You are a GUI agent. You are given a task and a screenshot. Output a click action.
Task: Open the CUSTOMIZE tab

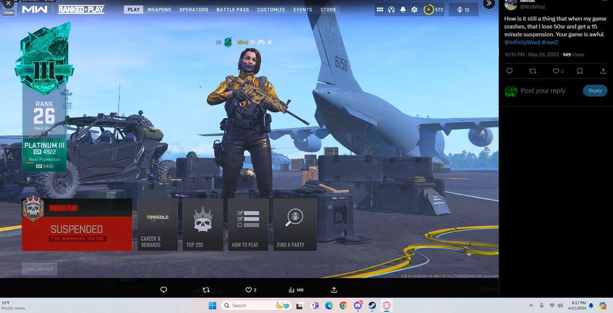271,10
